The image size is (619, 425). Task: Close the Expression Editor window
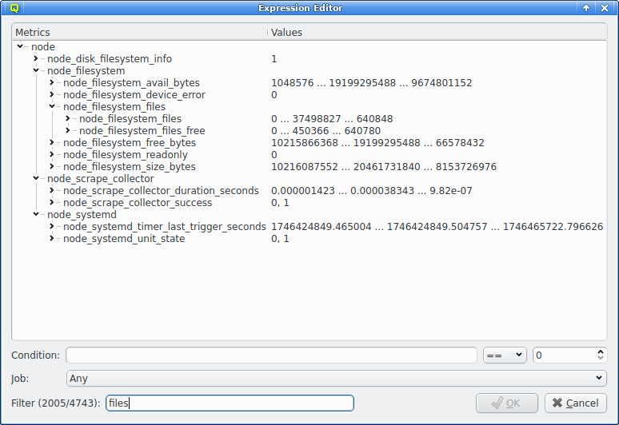point(605,8)
